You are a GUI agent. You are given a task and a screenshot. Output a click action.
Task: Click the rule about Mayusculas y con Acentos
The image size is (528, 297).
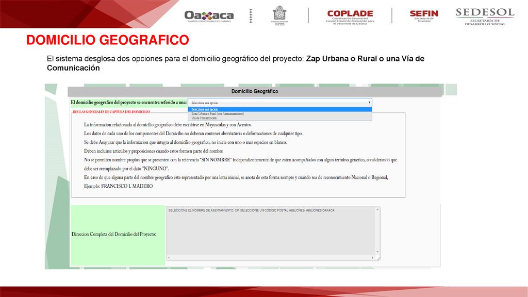point(168,125)
